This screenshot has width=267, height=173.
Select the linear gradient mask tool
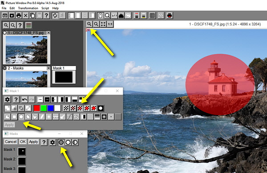(x=97, y=117)
